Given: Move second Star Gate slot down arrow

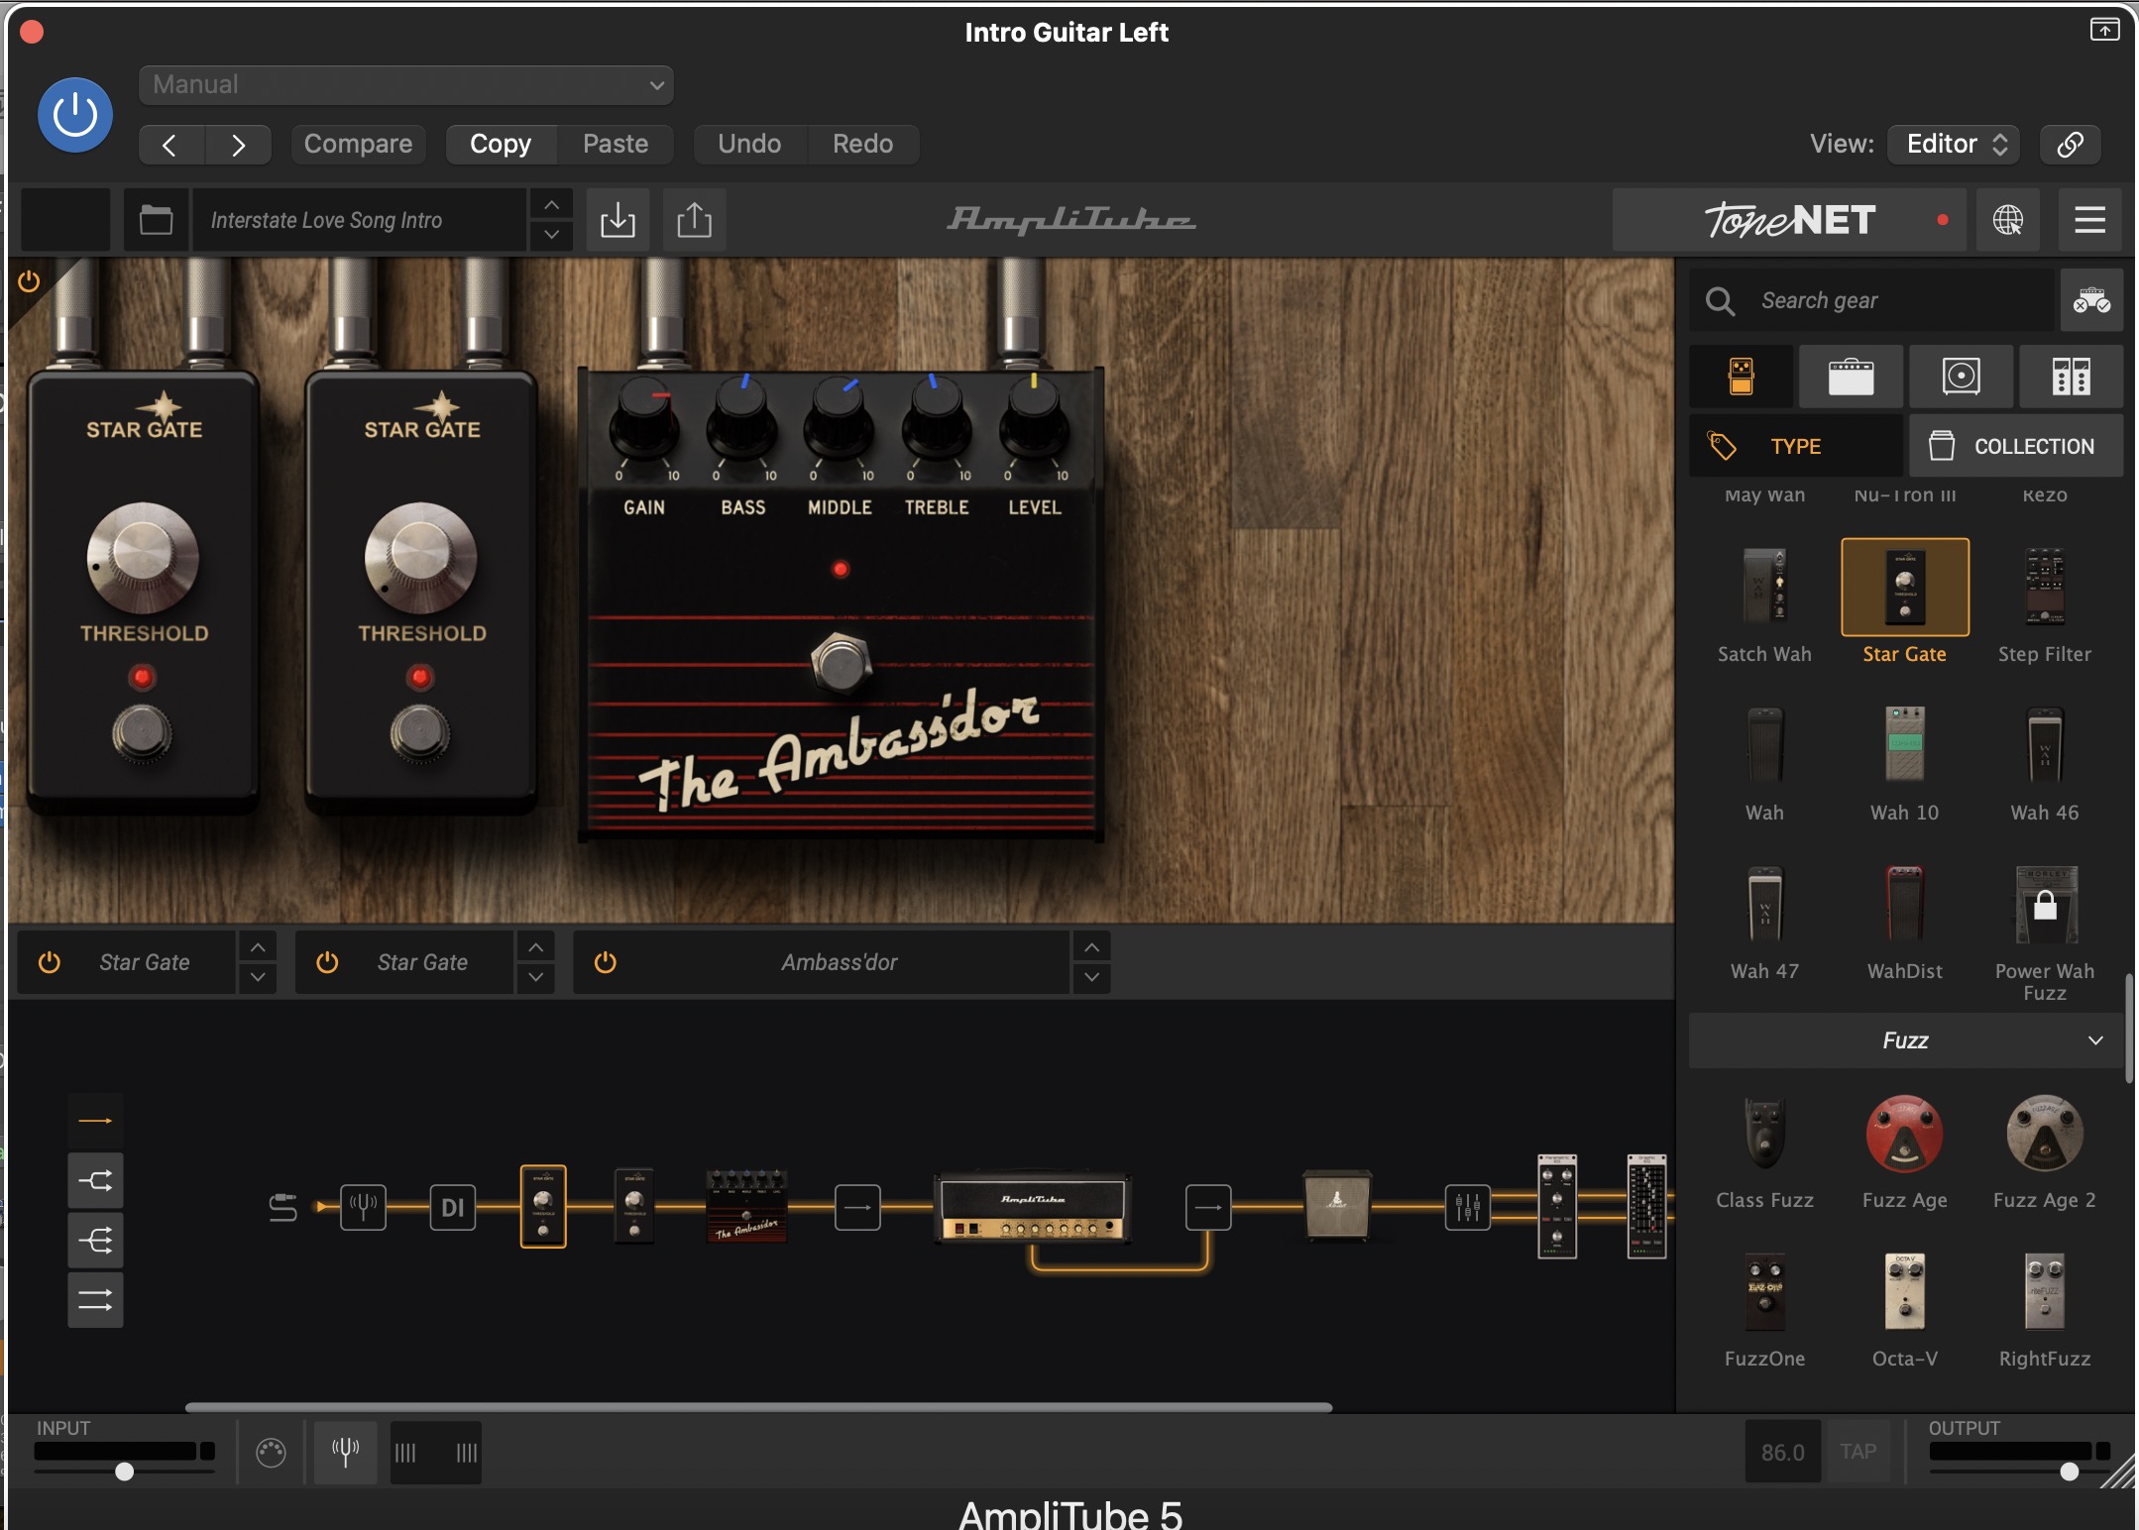Looking at the screenshot, I should pyautogui.click(x=535, y=977).
